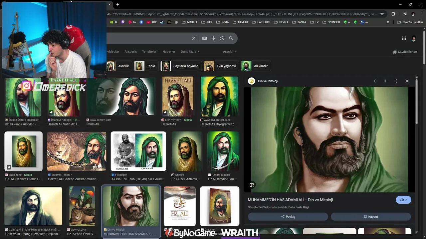
Task: Expand the Araçlar tools dropdown
Action: point(230,52)
